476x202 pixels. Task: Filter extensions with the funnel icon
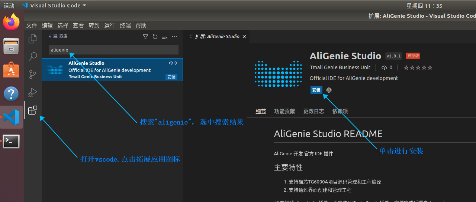click(x=145, y=37)
